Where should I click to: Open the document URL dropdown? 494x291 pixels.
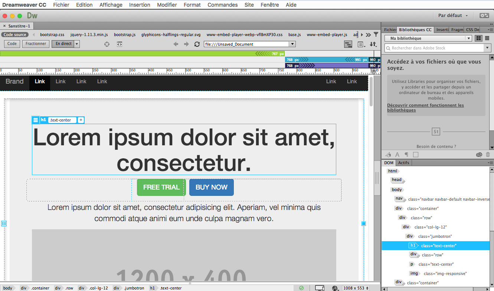[x=292, y=44]
